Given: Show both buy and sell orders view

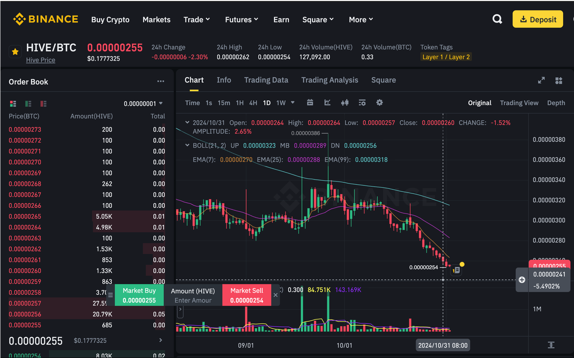Looking at the screenshot, I should tap(13, 104).
